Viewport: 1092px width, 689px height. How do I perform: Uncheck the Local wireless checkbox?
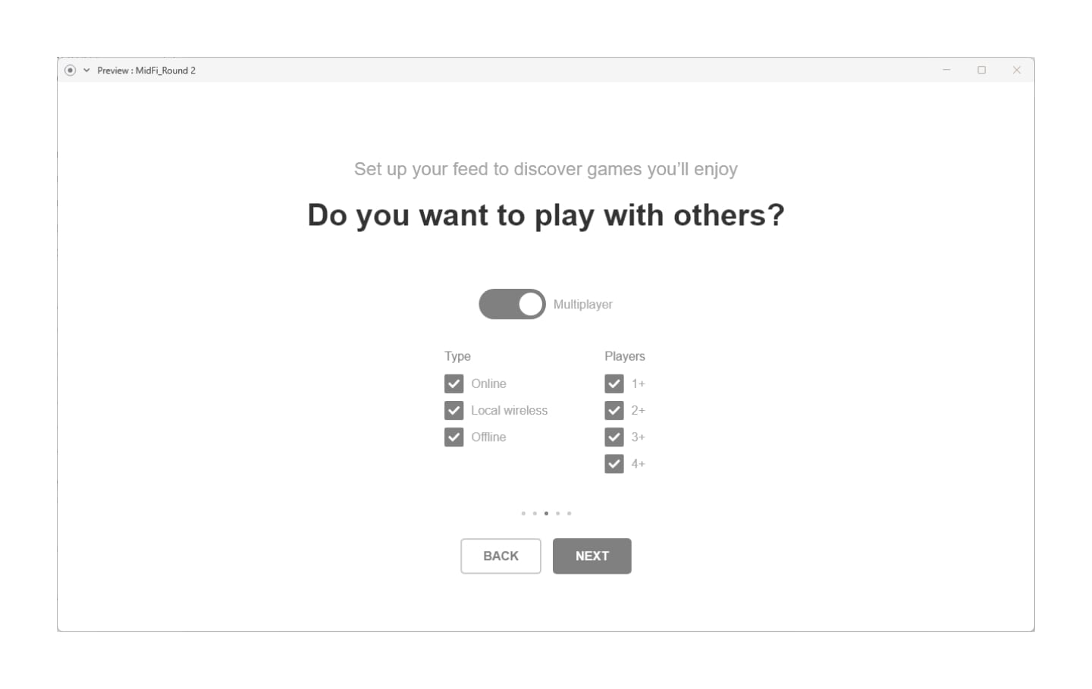(x=453, y=410)
